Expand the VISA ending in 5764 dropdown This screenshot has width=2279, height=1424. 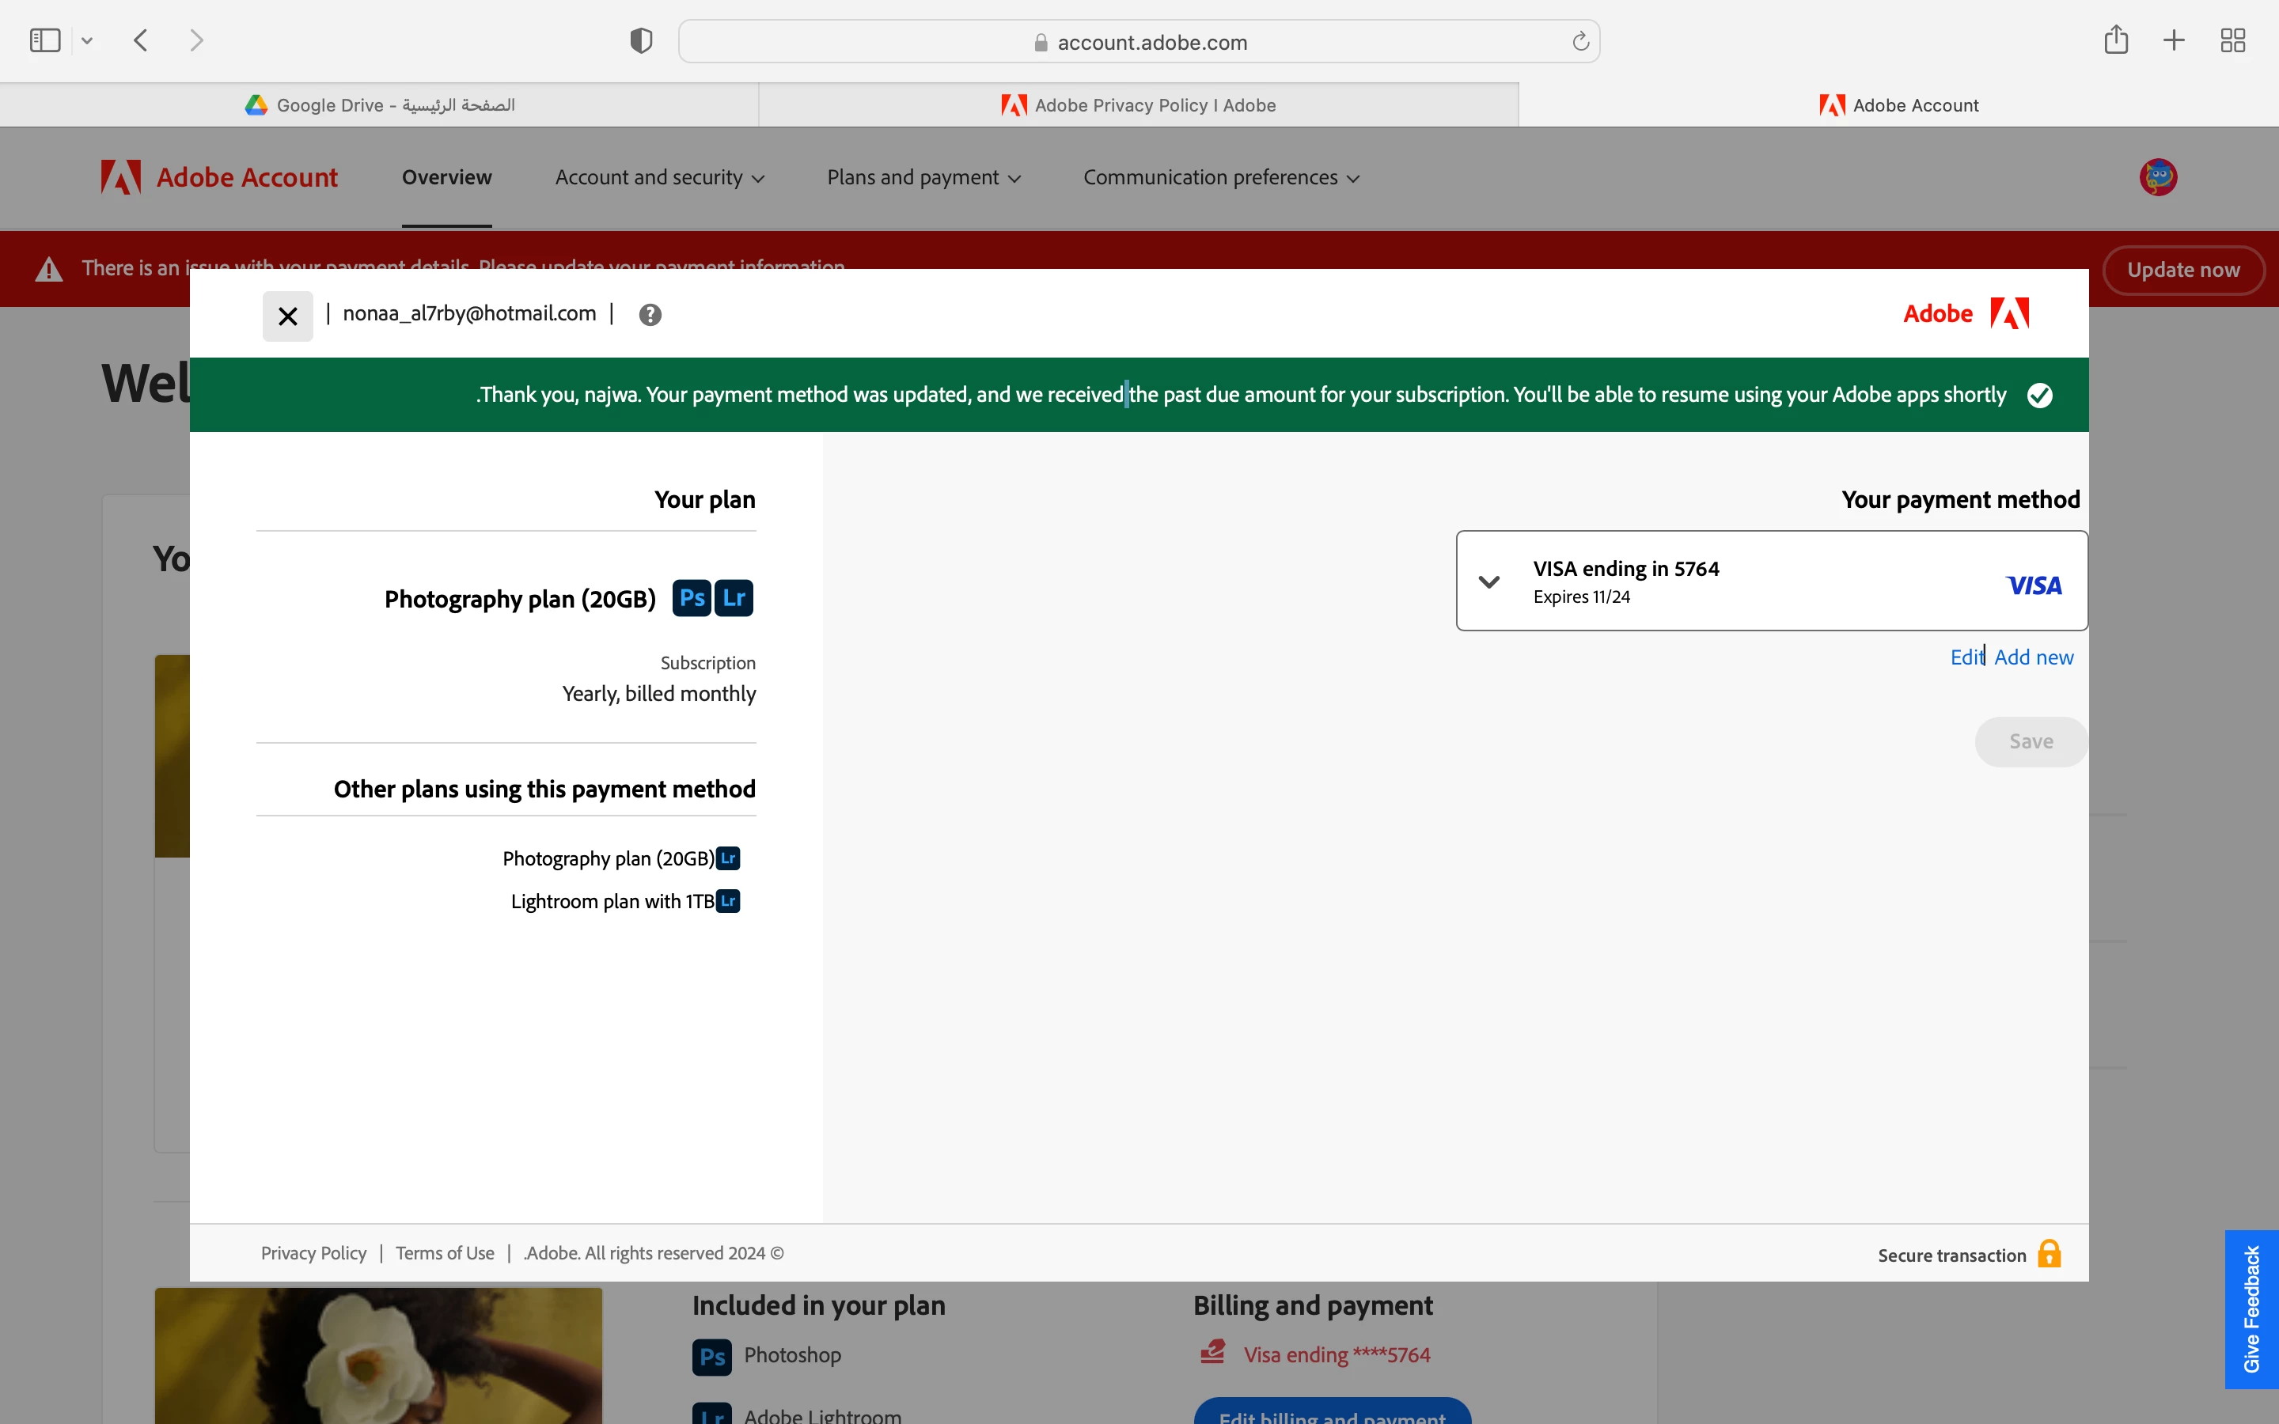1489,581
